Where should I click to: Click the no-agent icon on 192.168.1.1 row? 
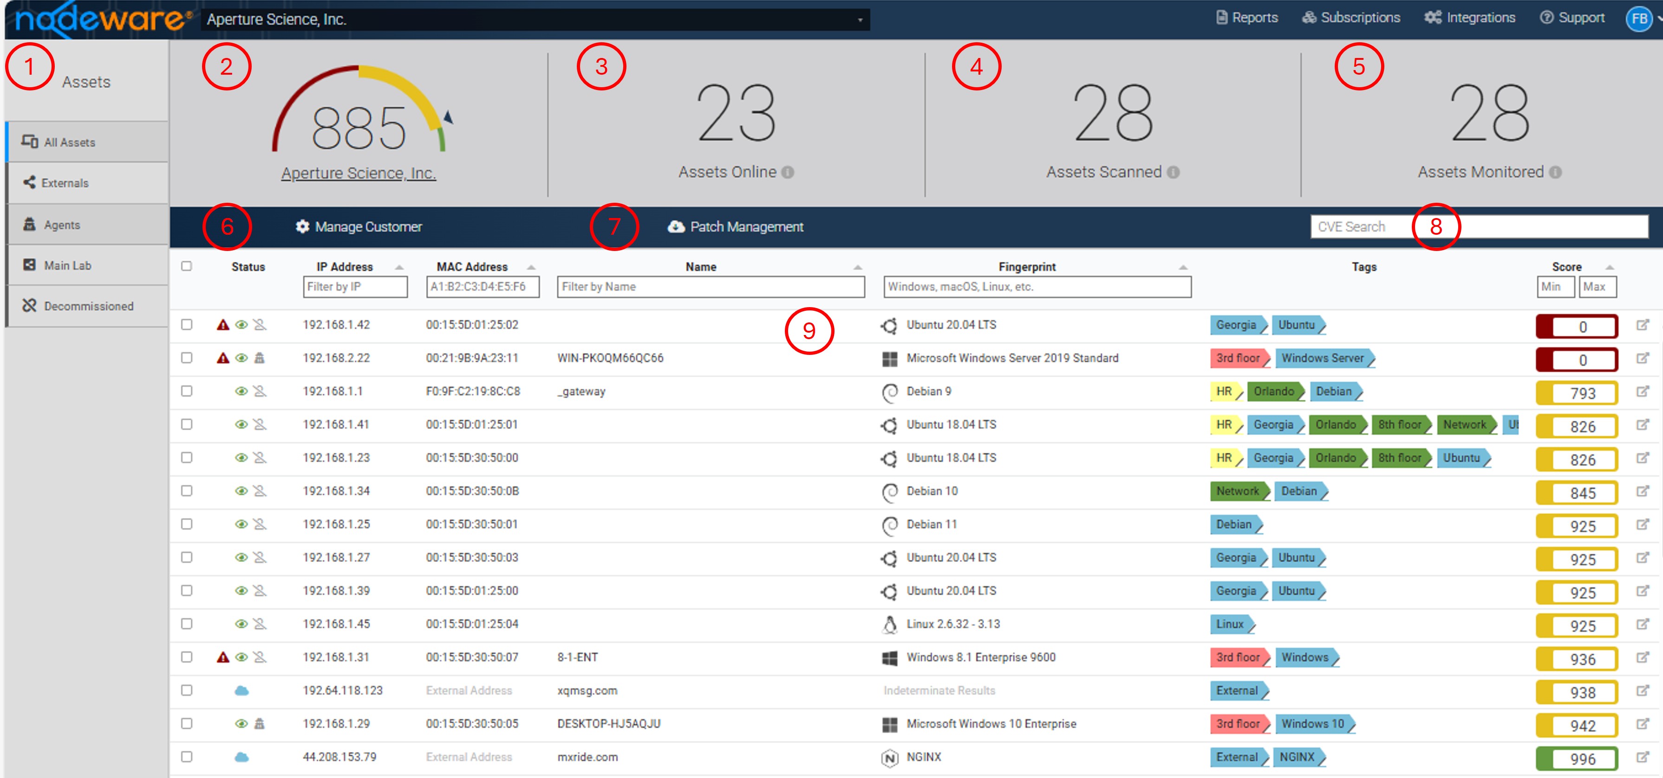(x=260, y=391)
